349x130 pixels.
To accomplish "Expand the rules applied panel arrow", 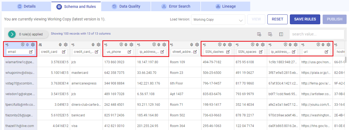I will click(12, 34).
